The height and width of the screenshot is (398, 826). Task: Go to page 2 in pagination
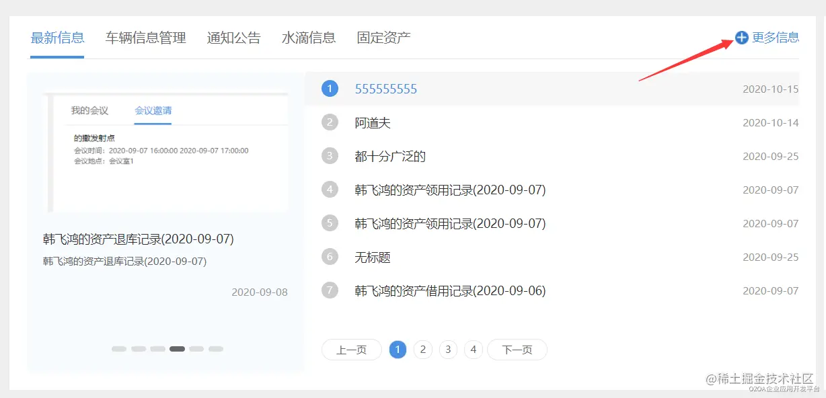422,350
